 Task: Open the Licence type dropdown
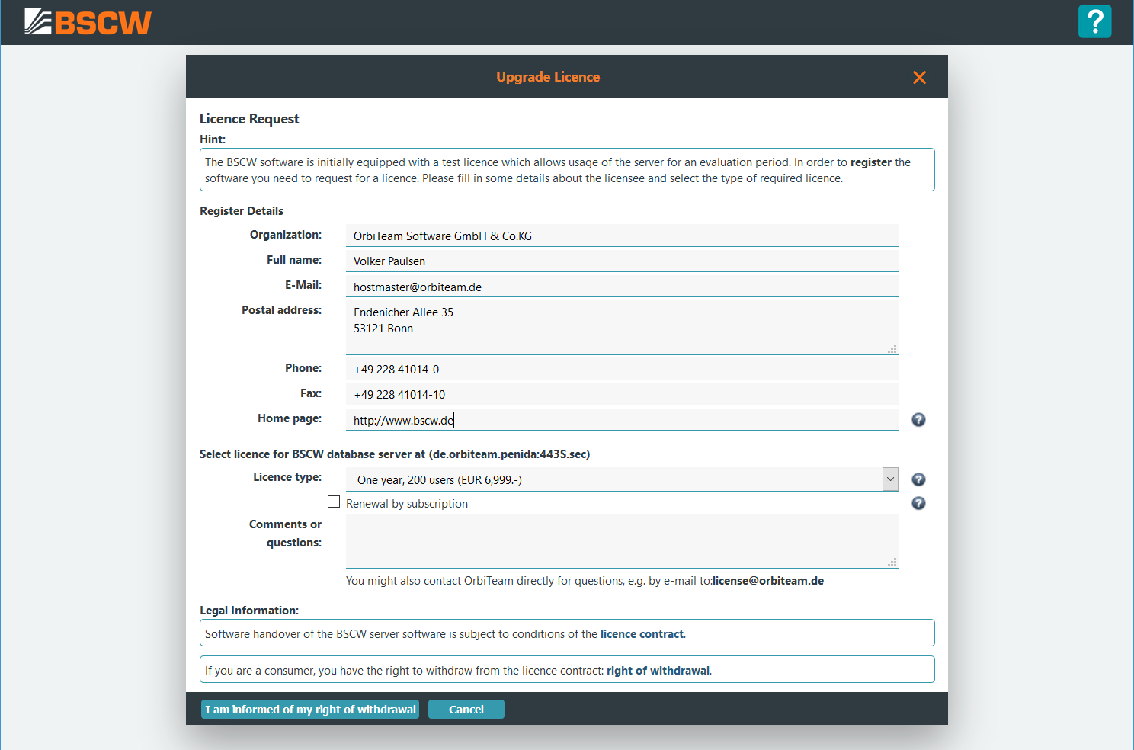[x=622, y=479]
